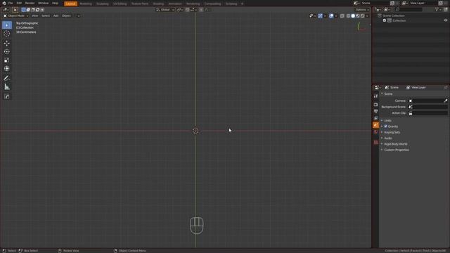Switch to the UV Editing workspace tab
This screenshot has width=450, height=253.
tap(120, 4)
